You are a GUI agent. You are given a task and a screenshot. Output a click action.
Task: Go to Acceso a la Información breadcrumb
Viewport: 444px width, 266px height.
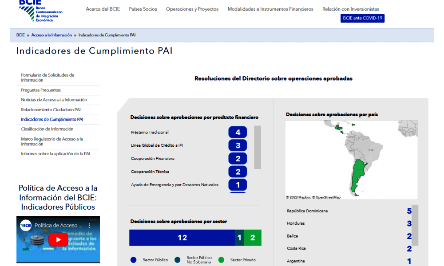(x=52, y=35)
